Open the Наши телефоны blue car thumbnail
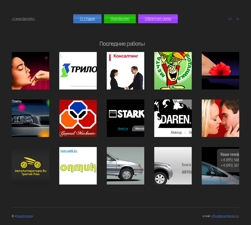This screenshot has width=251, height=225. click(220, 166)
